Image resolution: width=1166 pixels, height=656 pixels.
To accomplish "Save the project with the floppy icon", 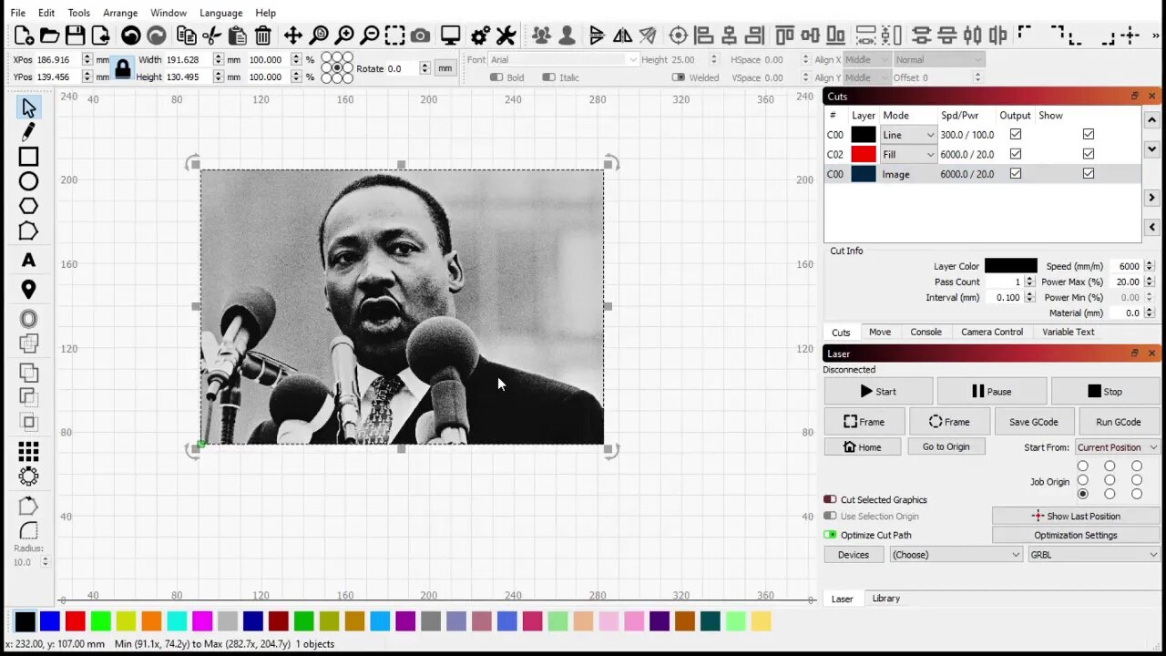I will tap(75, 36).
